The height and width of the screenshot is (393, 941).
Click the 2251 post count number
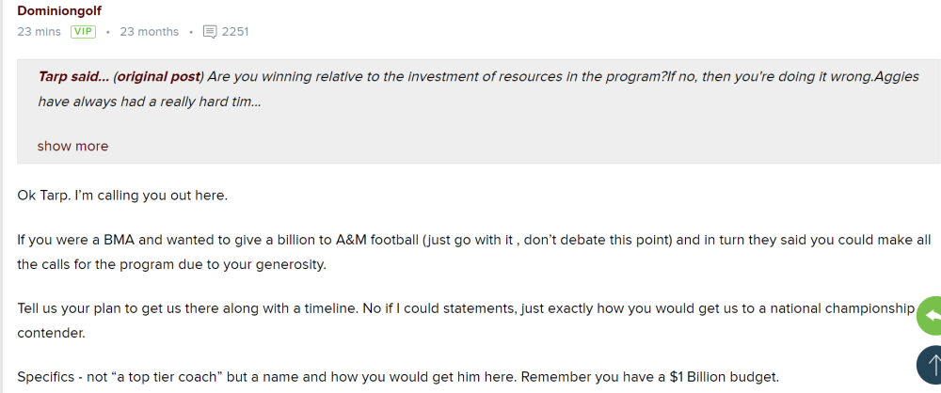[235, 32]
